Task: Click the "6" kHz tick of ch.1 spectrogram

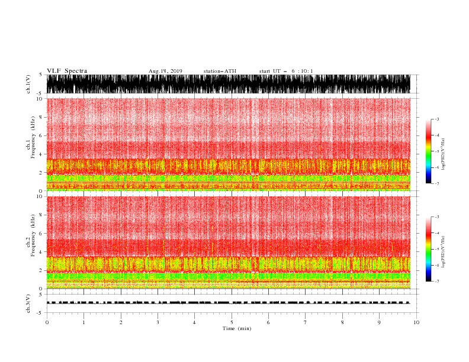Action: tap(41, 136)
